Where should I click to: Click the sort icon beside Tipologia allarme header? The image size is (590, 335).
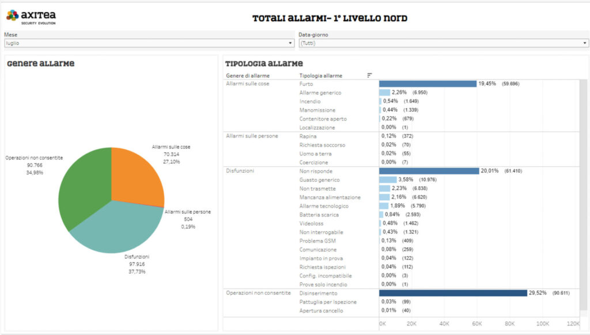click(x=369, y=75)
